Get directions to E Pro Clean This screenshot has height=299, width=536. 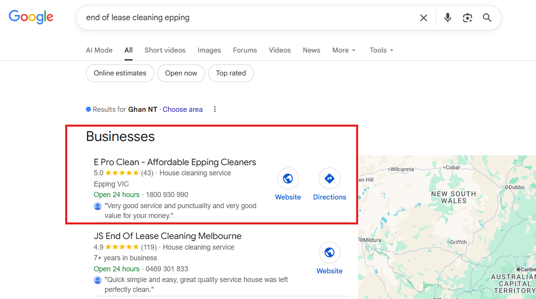tap(330, 179)
